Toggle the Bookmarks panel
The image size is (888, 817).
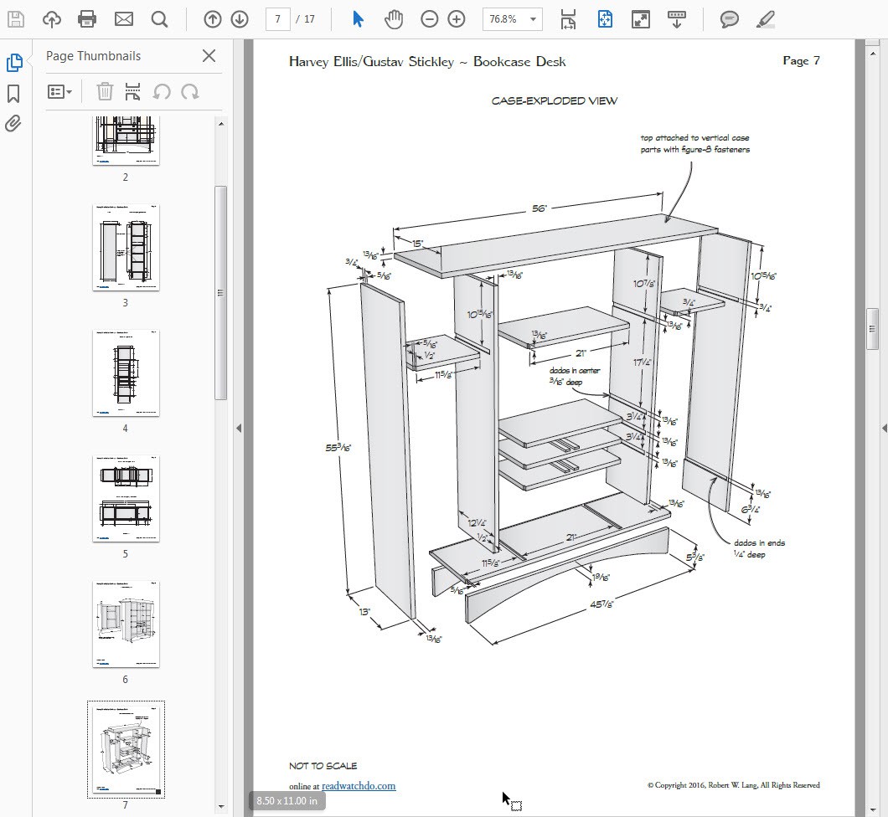[x=13, y=93]
